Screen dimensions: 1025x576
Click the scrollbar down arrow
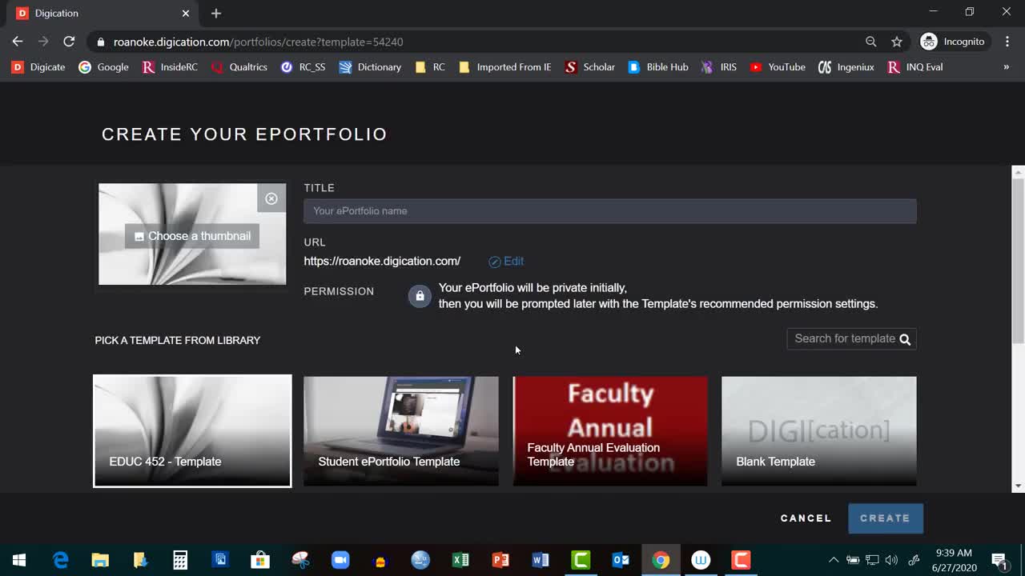[1019, 486]
